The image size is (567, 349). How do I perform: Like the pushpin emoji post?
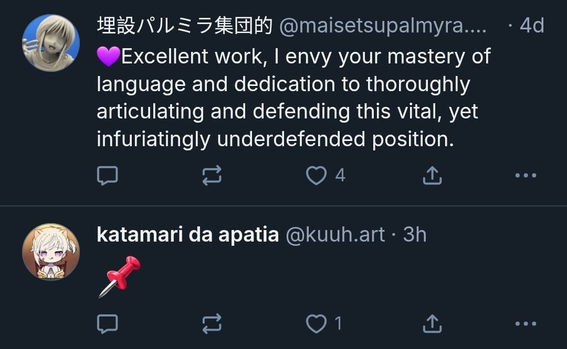tap(317, 324)
